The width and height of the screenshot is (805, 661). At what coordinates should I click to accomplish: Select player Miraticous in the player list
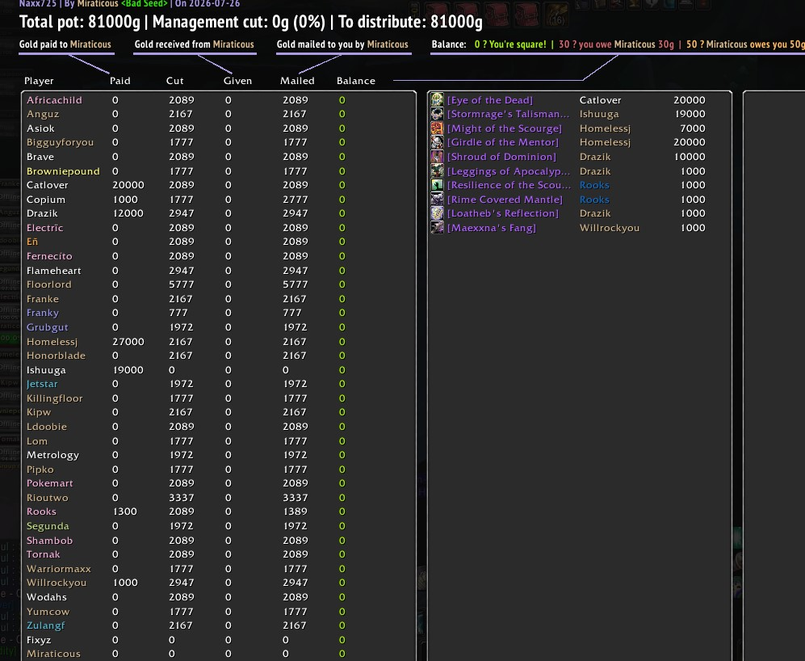pos(53,654)
